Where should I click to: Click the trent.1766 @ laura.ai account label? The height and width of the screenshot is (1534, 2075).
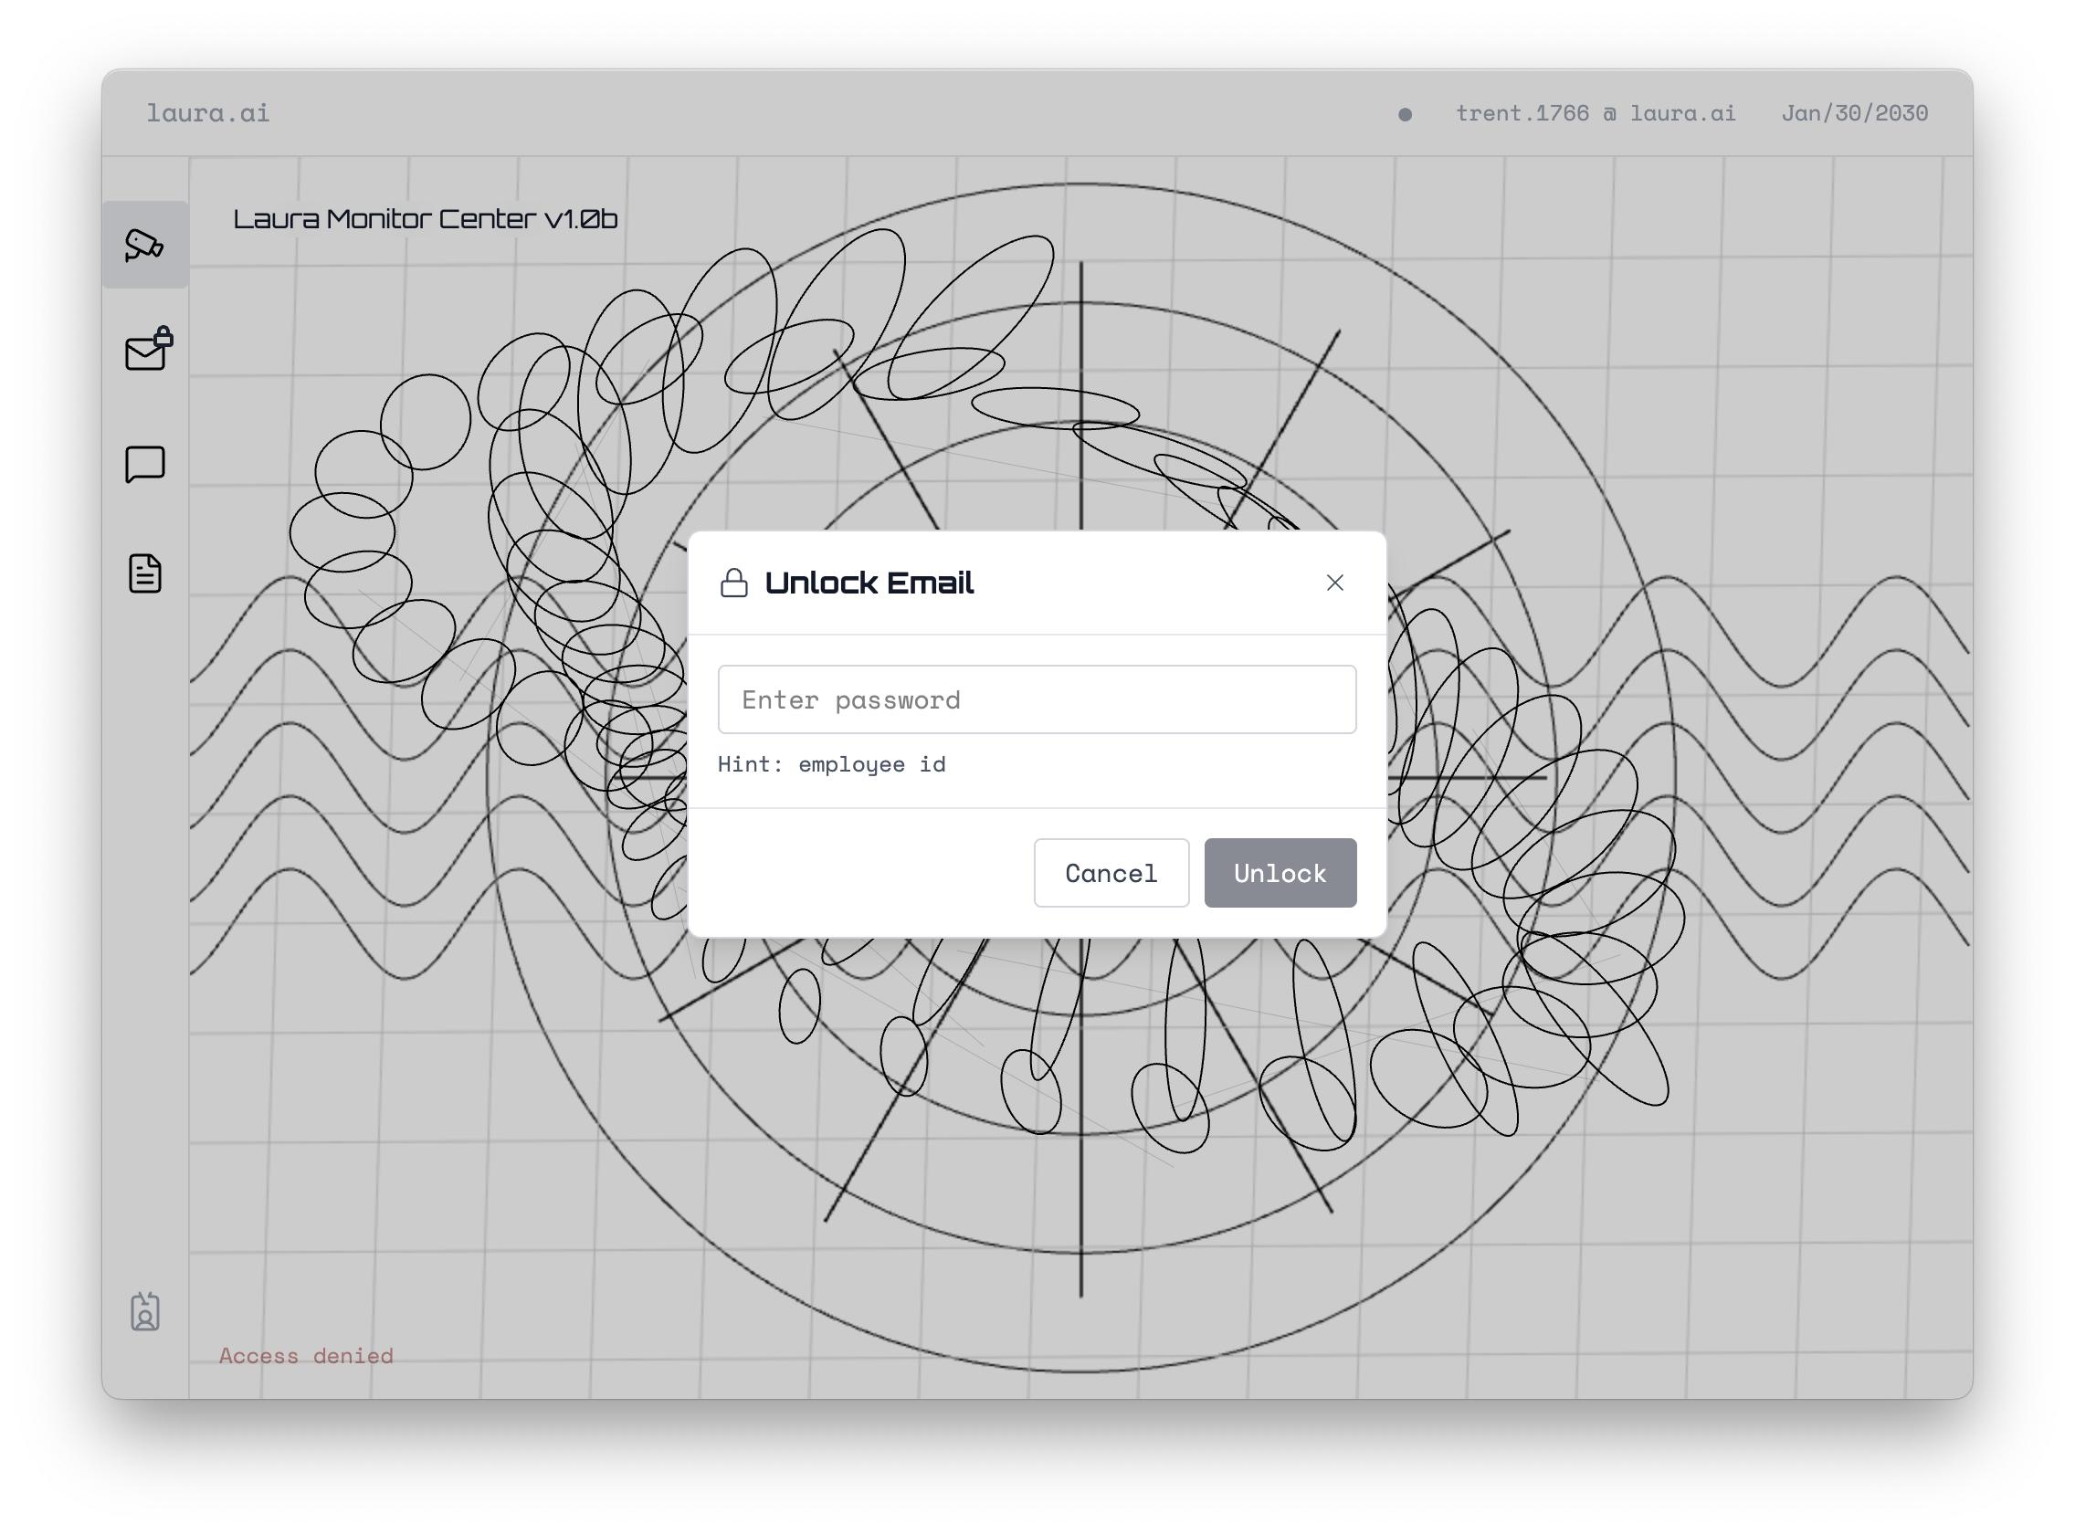[1595, 113]
